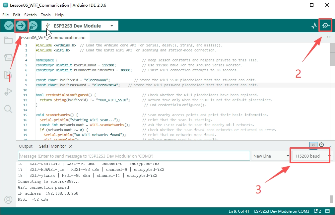Click the Verify checkmark button

click(x=9, y=26)
